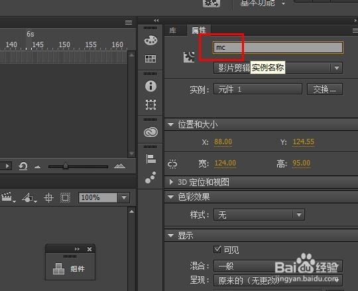The width and height of the screenshot is (358, 291).
Task: Open the Swatches grid panel icon
Action: pos(150,58)
